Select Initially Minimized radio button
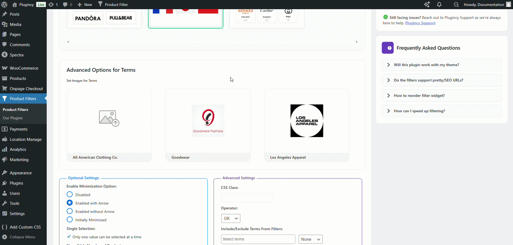513x245 pixels. (70, 220)
